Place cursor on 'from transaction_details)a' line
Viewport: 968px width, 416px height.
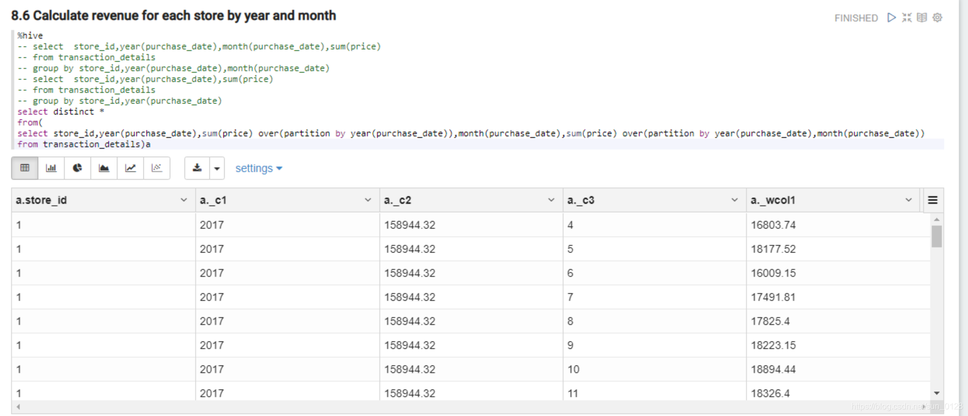84,144
